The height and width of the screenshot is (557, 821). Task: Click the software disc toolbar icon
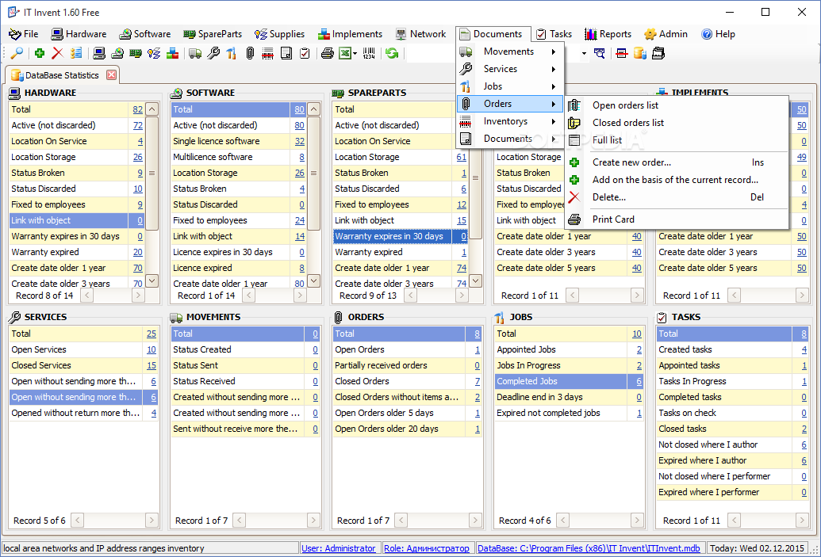pos(117,53)
